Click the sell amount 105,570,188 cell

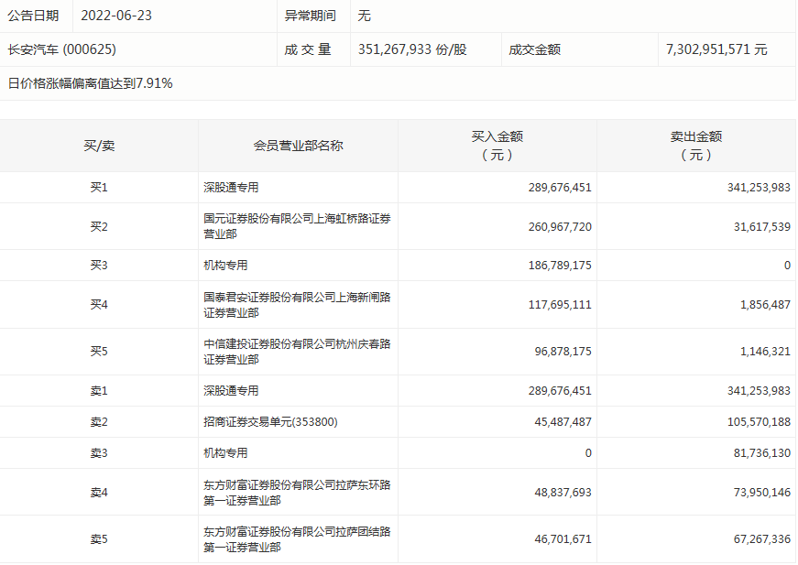pos(749,422)
